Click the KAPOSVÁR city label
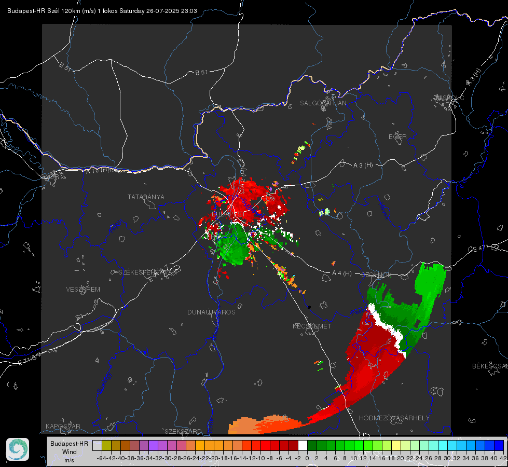This screenshot has height=467, width=508. pyautogui.click(x=63, y=426)
